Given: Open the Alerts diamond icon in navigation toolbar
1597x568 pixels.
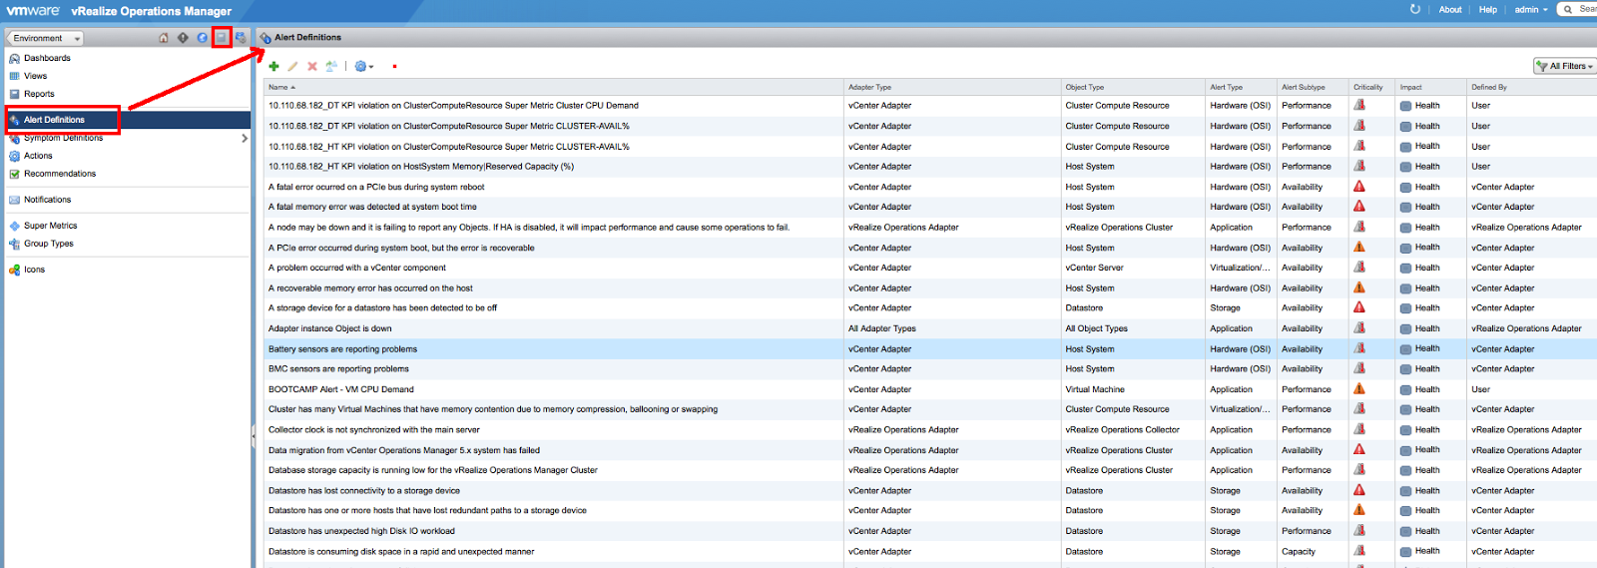Looking at the screenshot, I should click(x=183, y=38).
